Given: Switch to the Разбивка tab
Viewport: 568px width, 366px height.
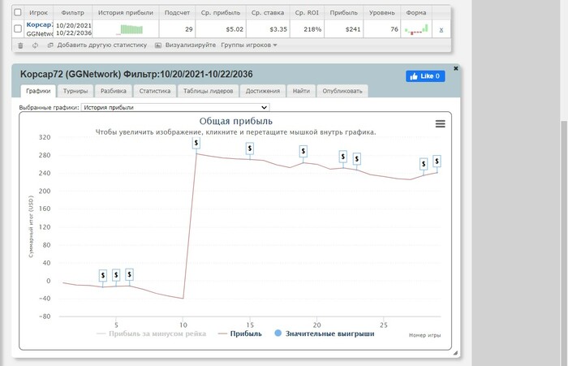Looking at the screenshot, I should pos(114,91).
